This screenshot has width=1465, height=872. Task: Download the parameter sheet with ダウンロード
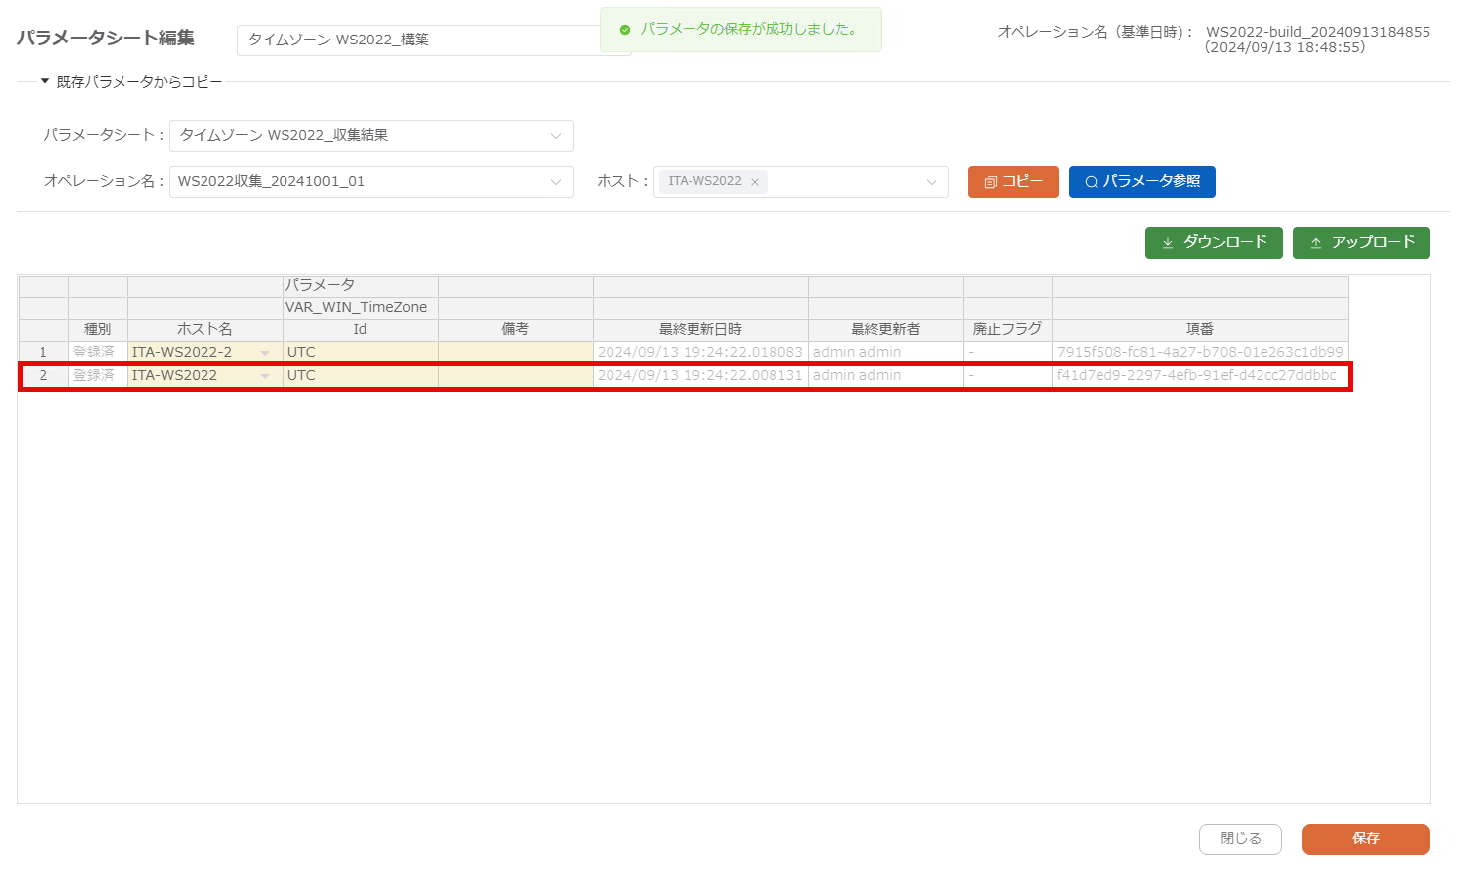coord(1213,243)
